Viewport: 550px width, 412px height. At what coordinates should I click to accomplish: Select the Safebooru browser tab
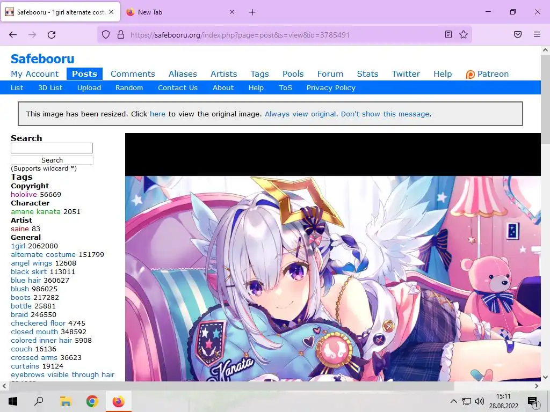60,12
